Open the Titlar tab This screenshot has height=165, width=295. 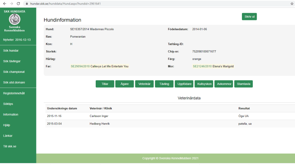pos(105,84)
